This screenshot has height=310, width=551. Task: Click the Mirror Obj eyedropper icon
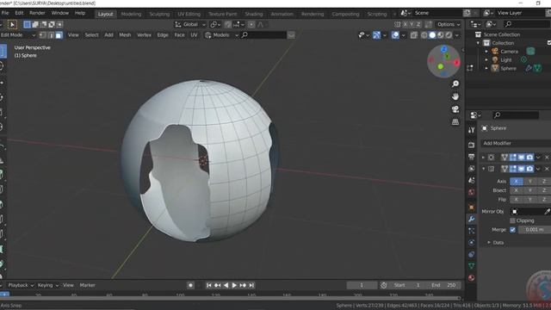pos(547,212)
